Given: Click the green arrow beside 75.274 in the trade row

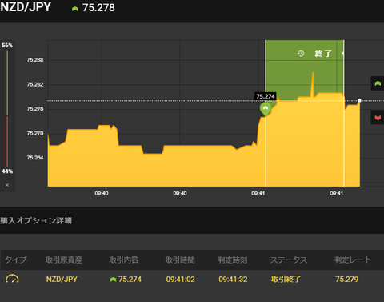Looking at the screenshot, I should click(113, 280).
